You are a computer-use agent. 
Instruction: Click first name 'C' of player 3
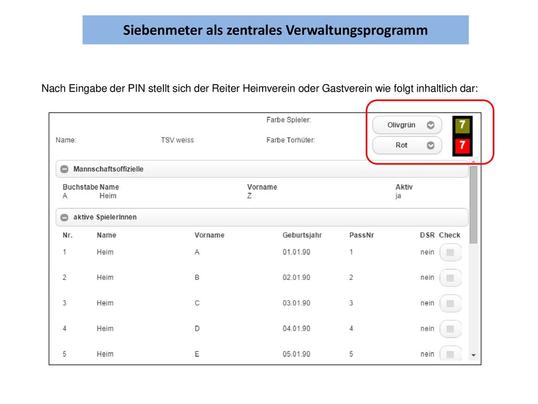point(197,304)
